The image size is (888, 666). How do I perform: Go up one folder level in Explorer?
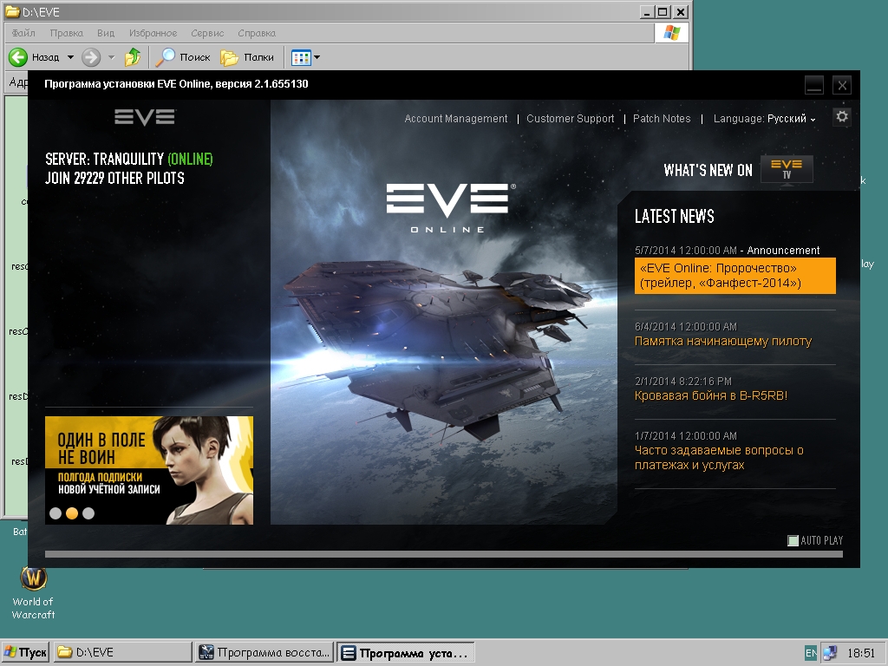(x=133, y=57)
